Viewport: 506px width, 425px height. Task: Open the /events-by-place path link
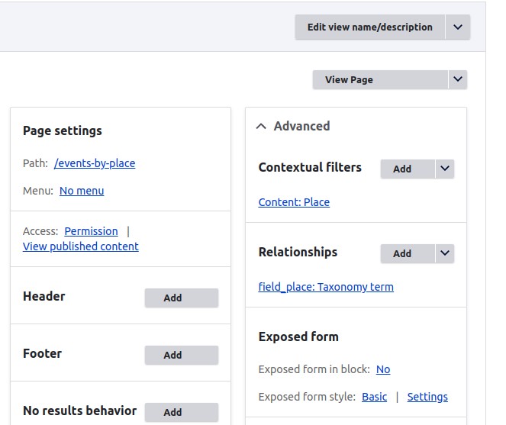tap(95, 163)
